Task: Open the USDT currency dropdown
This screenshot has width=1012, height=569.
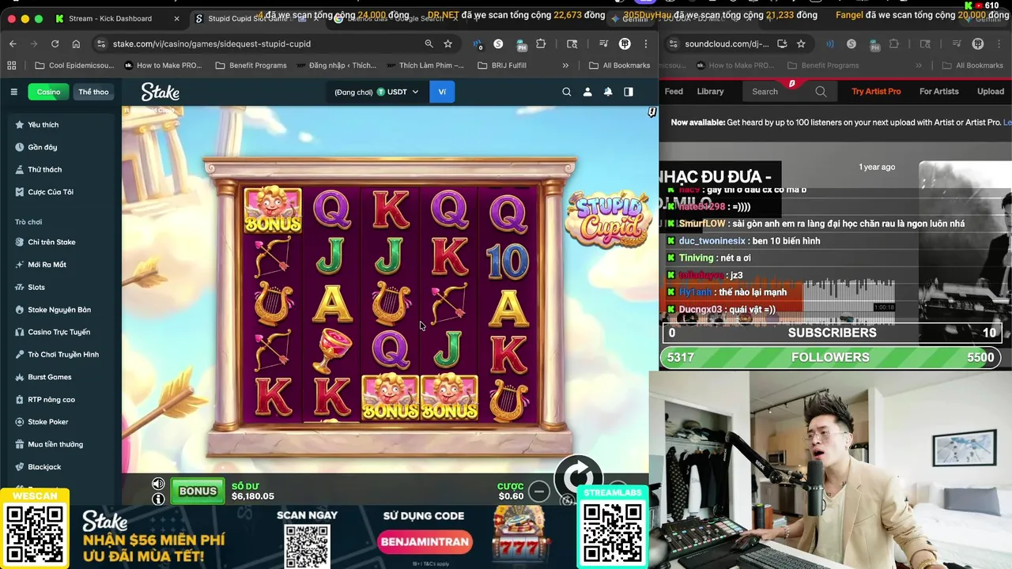Action: pos(398,92)
